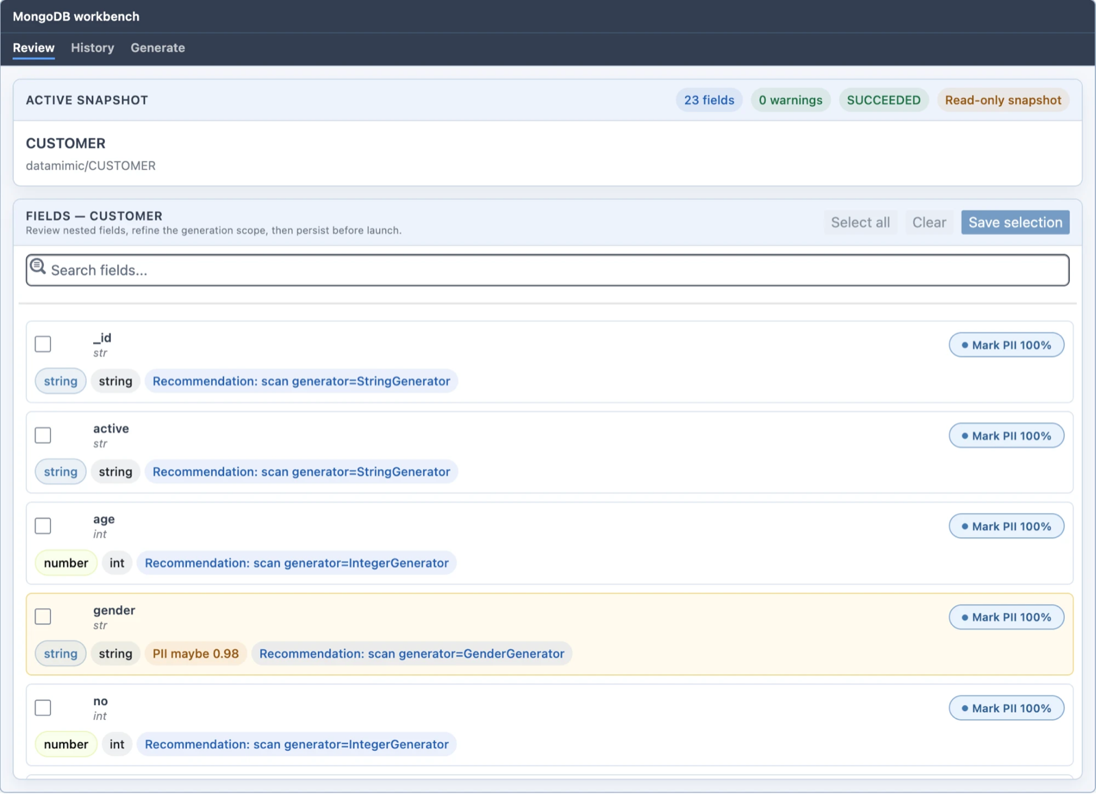This screenshot has height=794, width=1096.
Task: Click no's IntegerGenerator recommendation tag
Action: click(297, 745)
